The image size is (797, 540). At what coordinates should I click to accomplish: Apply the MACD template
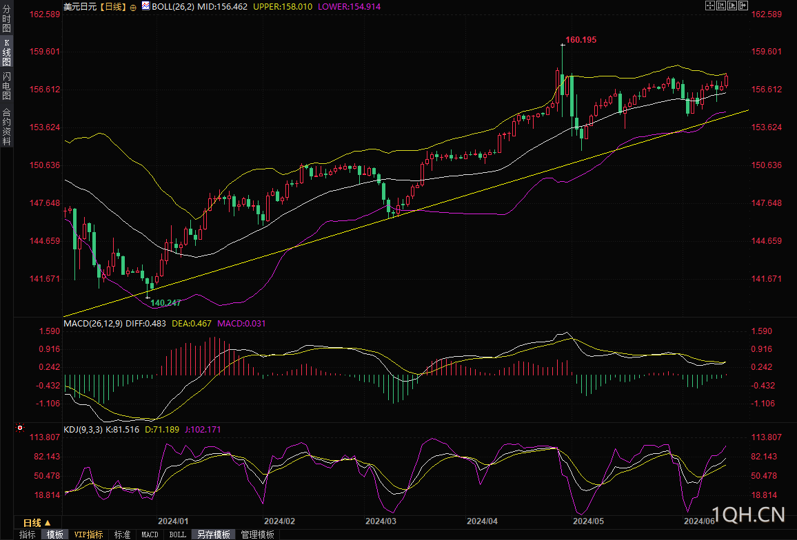[x=150, y=534]
